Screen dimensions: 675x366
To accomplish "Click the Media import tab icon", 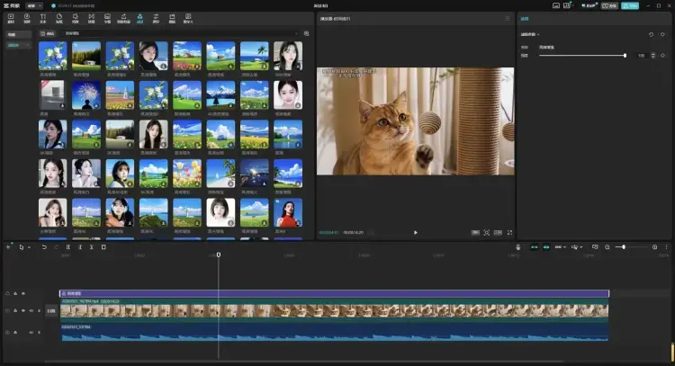I will (x=12, y=17).
